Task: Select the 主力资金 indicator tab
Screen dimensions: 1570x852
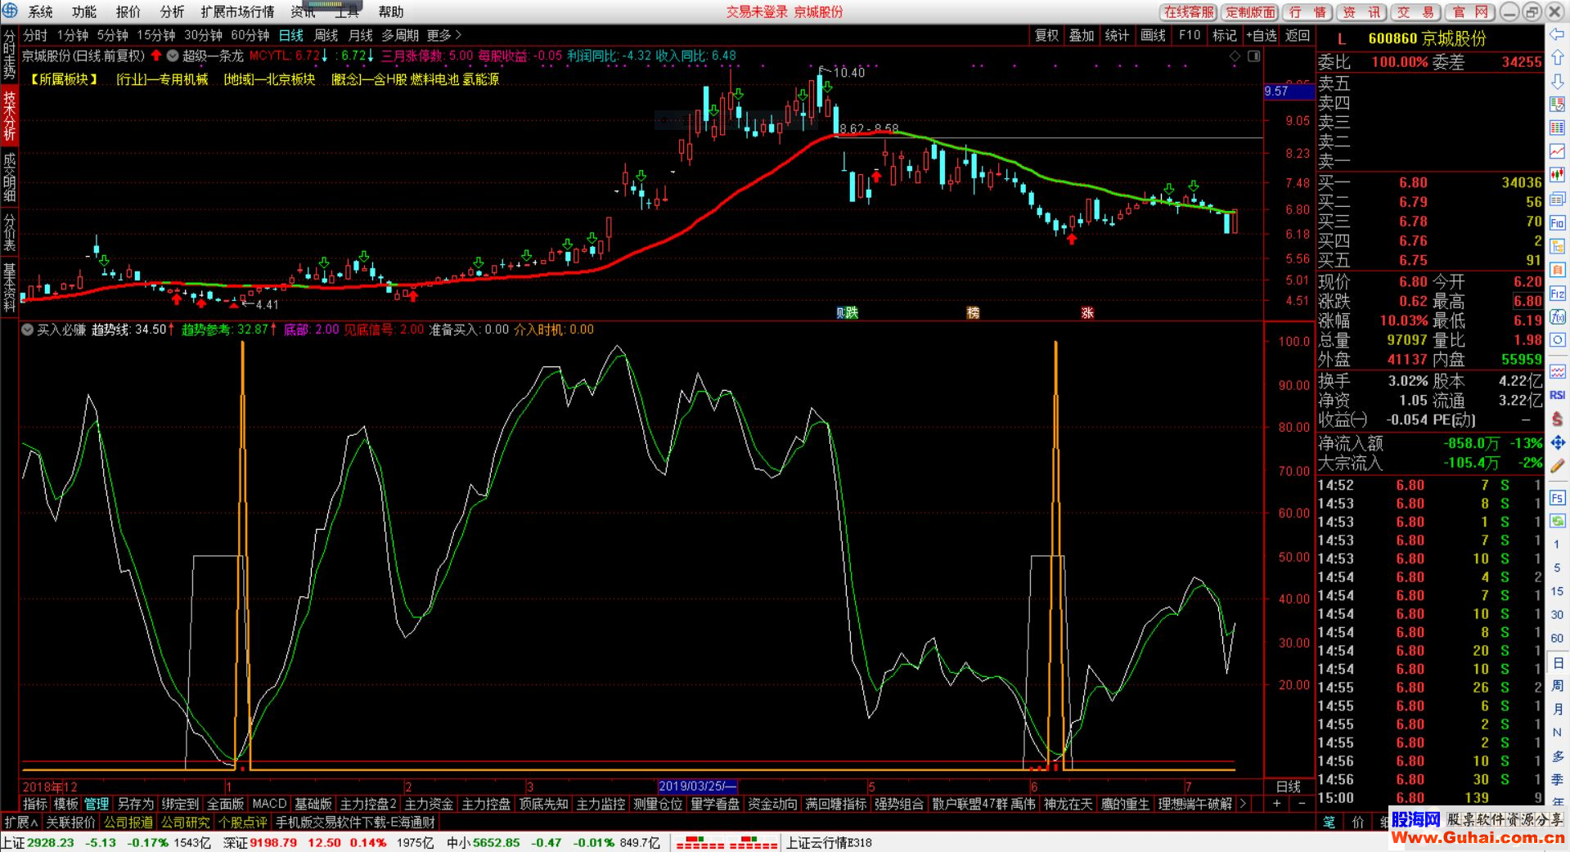Action: [x=428, y=804]
